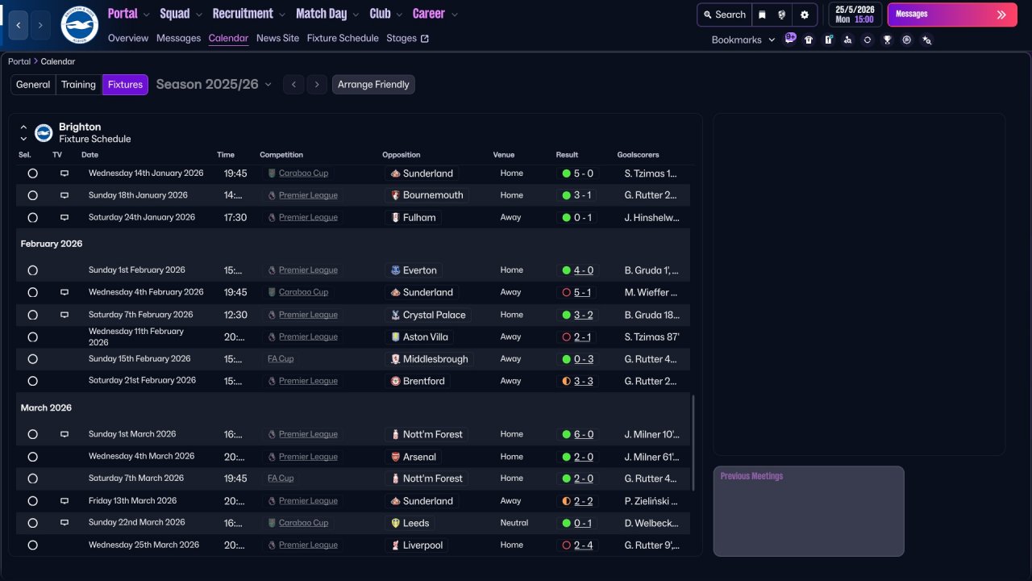
Task: Click the globe icon in the top toolbar
Action: (x=782, y=15)
